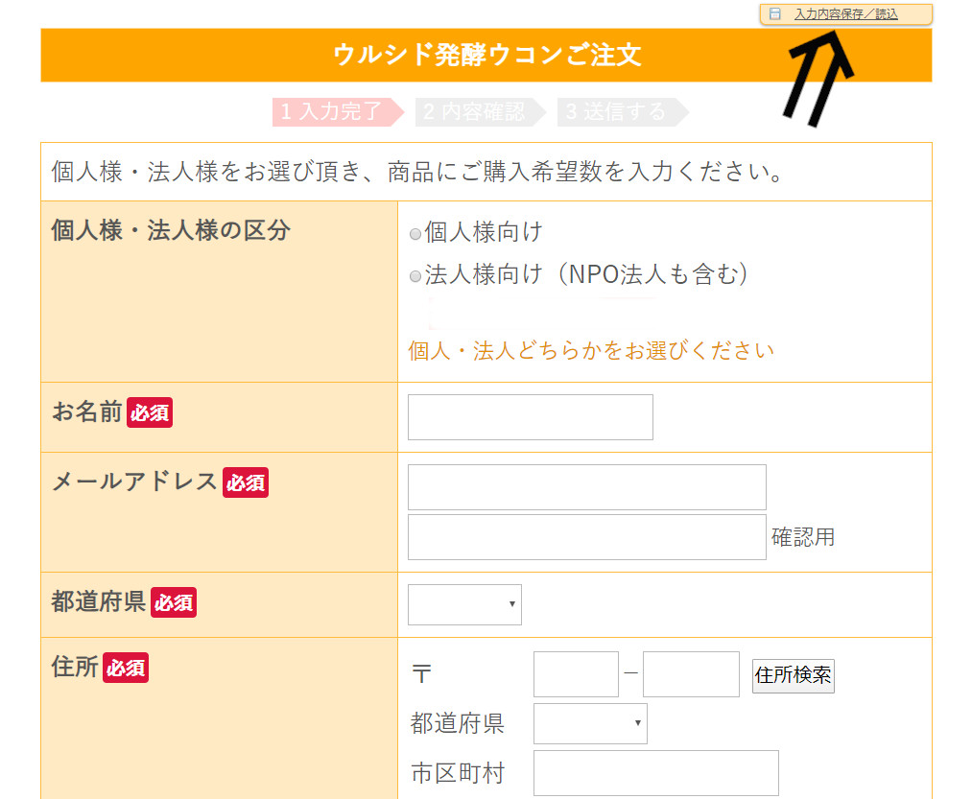Go to the 3 送信する step
Viewport: 972px width, 799px height.
[x=615, y=112]
